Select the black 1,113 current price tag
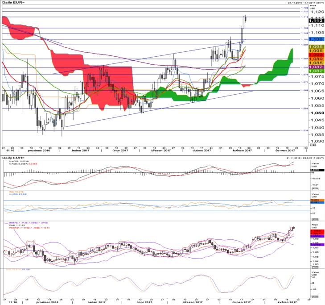Viewport: 325px width, 305px height. [x=316, y=21]
